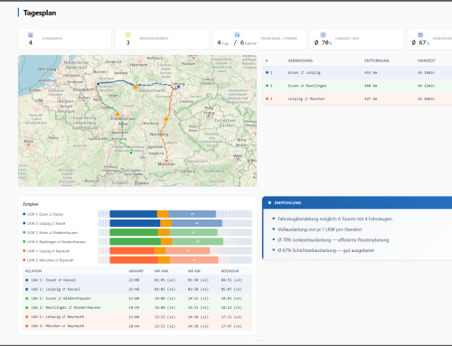
Task: Click the WP ANK. column header
Action: 162,271
